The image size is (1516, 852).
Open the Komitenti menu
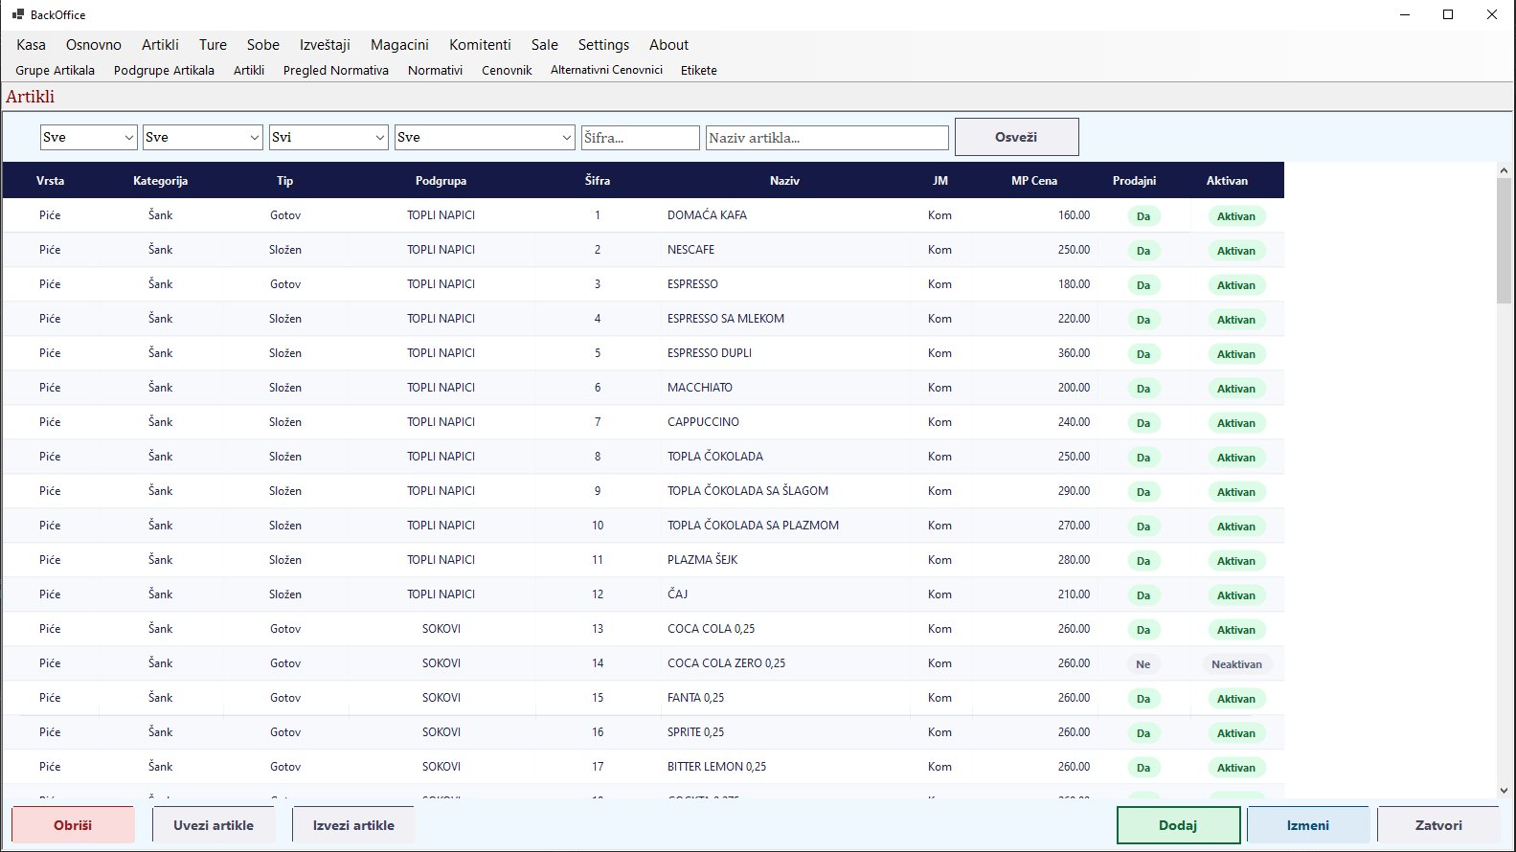coord(480,45)
